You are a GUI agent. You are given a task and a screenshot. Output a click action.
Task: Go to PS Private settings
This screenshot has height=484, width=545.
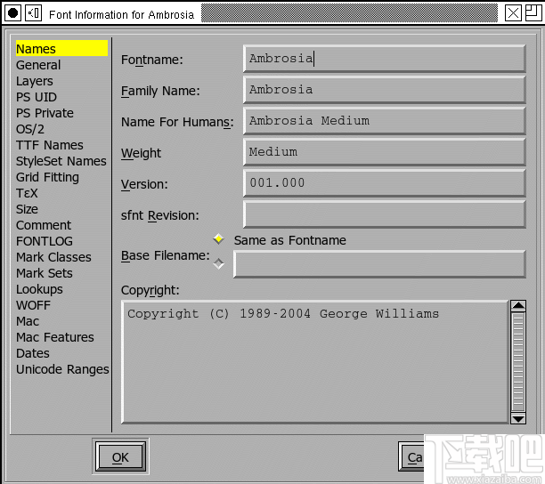click(x=45, y=113)
